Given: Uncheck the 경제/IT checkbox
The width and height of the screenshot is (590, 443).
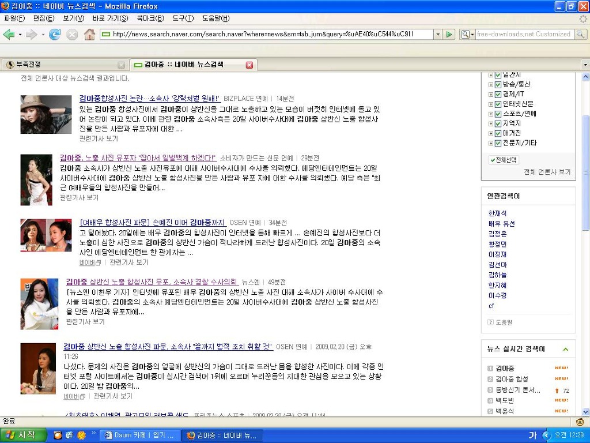Looking at the screenshot, I should [x=498, y=95].
